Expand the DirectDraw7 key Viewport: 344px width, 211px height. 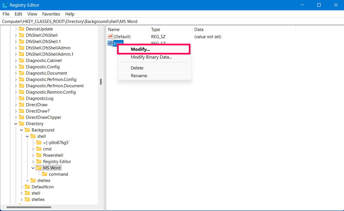click(16, 111)
